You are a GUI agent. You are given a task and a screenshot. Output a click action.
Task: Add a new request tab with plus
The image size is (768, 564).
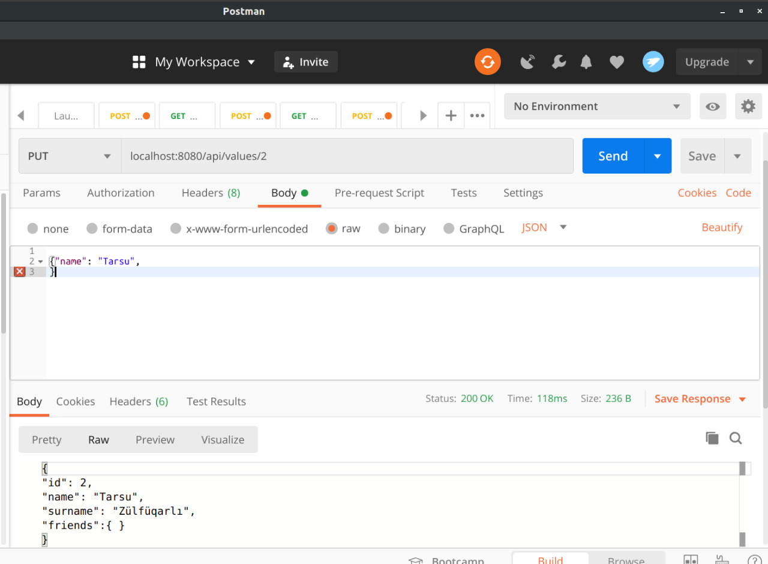coord(451,116)
